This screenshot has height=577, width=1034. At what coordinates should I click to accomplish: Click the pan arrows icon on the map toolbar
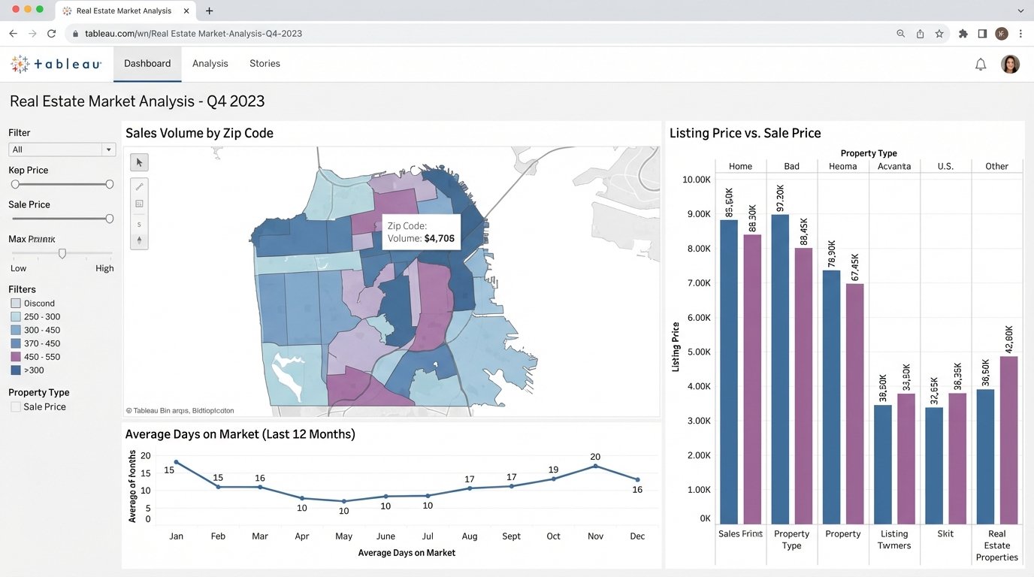click(138, 240)
